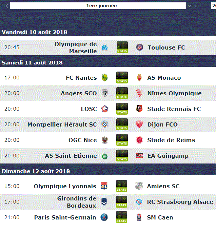Screen dimensions: 216x231
Task: Open the Stade de Reims team link
Action: pyautogui.click(x=171, y=140)
